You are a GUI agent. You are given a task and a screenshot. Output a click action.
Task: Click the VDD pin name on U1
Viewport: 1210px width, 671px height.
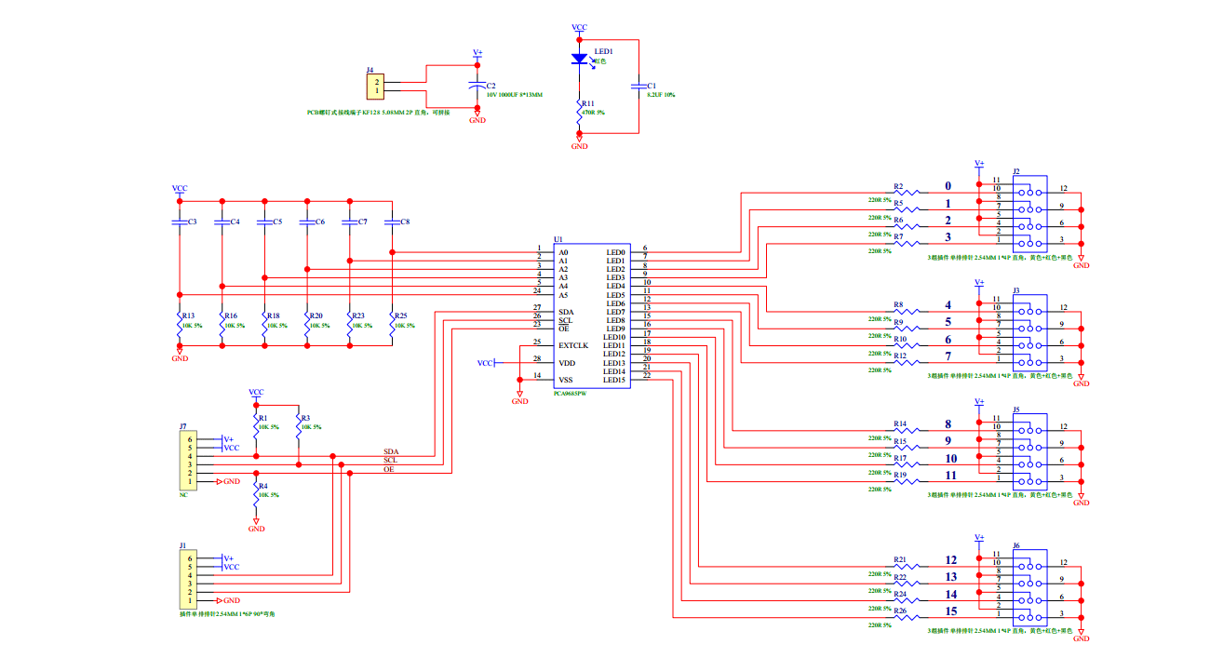point(566,363)
